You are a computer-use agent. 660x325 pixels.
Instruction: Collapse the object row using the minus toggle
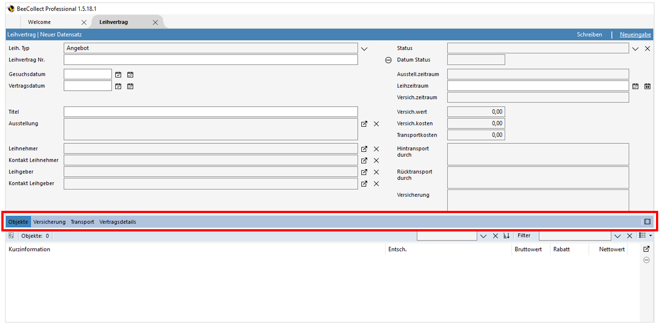[x=646, y=260]
